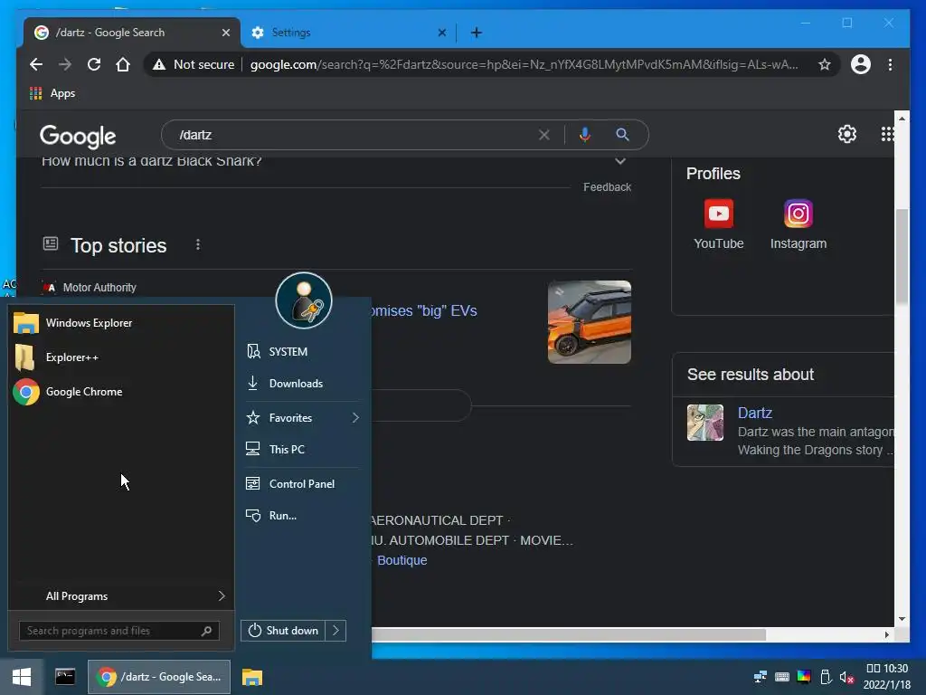Click the page vertical scrollbar thumb
Image resolution: width=926 pixels, height=695 pixels.
pyautogui.click(x=902, y=257)
